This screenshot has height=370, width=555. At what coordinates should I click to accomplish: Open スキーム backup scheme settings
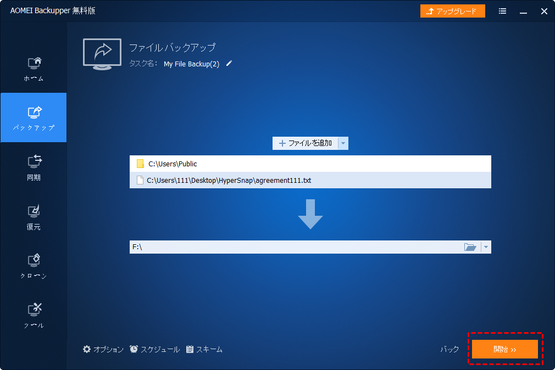(x=204, y=350)
